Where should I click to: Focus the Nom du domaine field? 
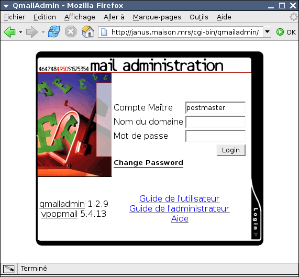point(215,122)
